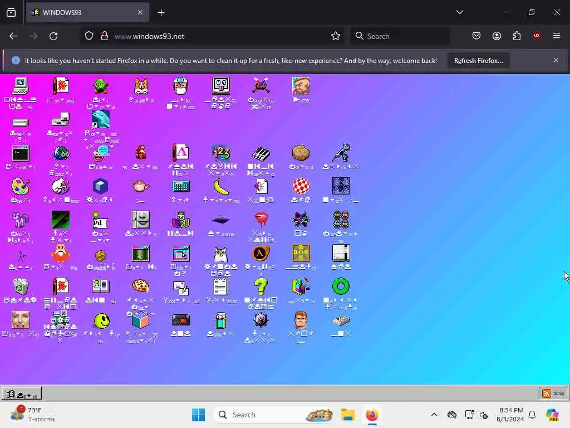Click the uBlock Origin toolbar icon
The image size is (570, 428).
click(x=536, y=36)
